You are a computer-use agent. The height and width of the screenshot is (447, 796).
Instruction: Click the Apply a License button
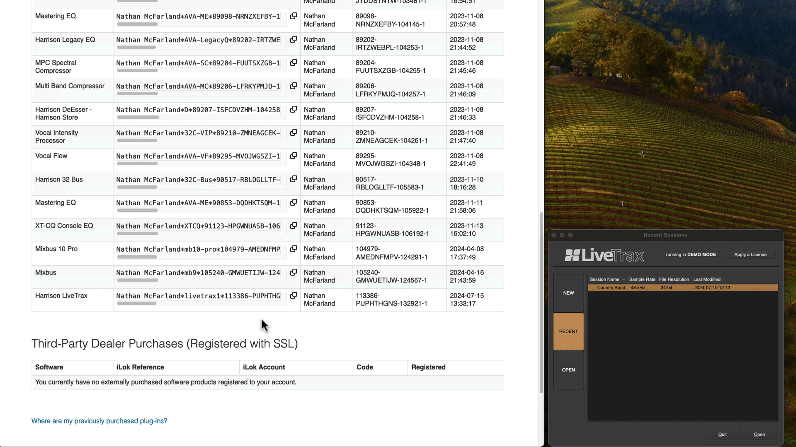[x=751, y=255]
